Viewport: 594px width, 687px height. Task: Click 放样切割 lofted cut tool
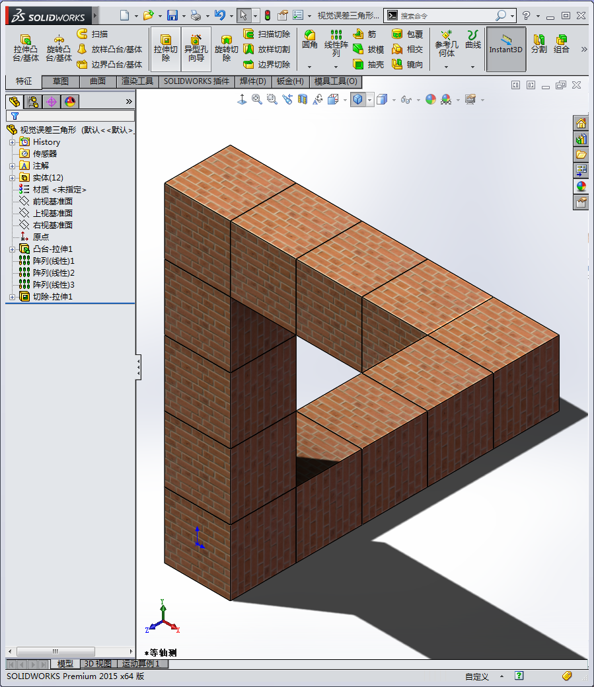(x=266, y=49)
